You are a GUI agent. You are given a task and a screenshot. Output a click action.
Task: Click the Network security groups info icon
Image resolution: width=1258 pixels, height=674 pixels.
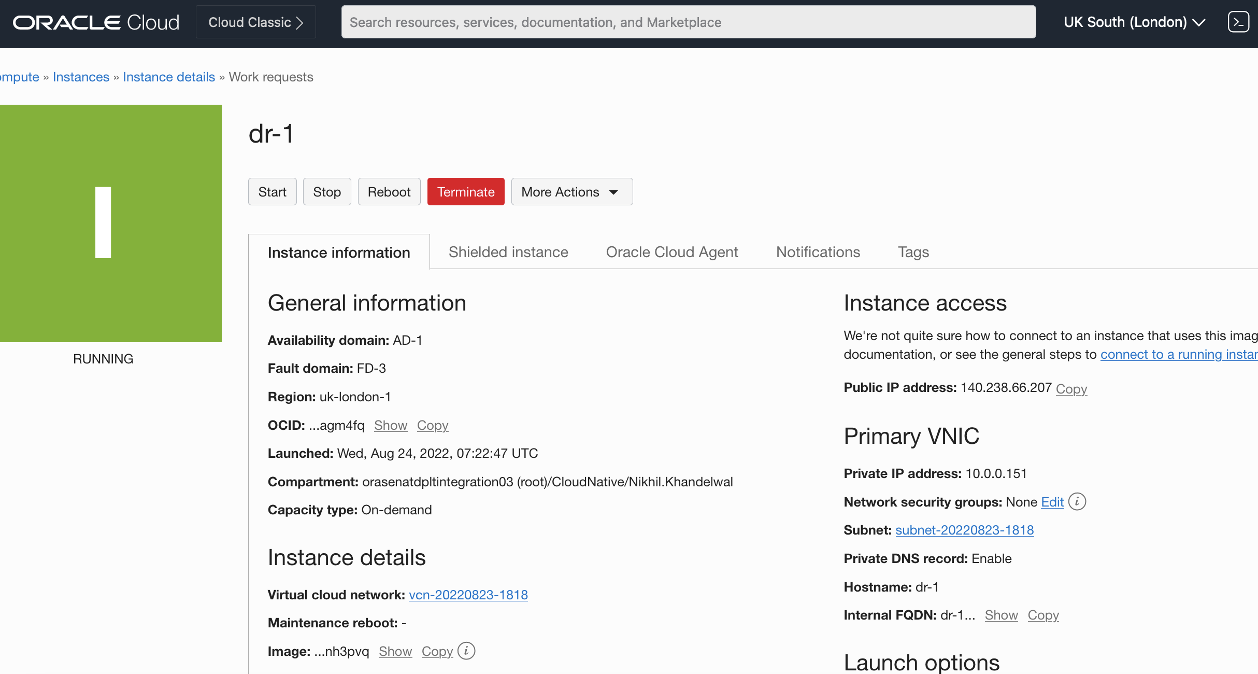point(1078,502)
